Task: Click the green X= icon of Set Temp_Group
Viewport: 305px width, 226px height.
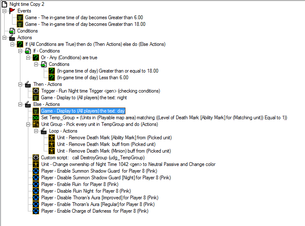Action: click(x=36, y=118)
